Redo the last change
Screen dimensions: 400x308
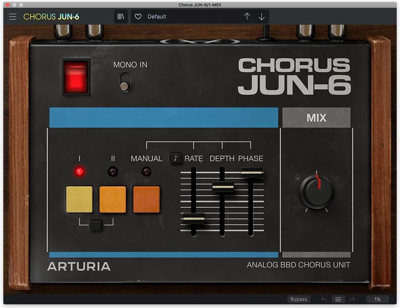coord(352,299)
